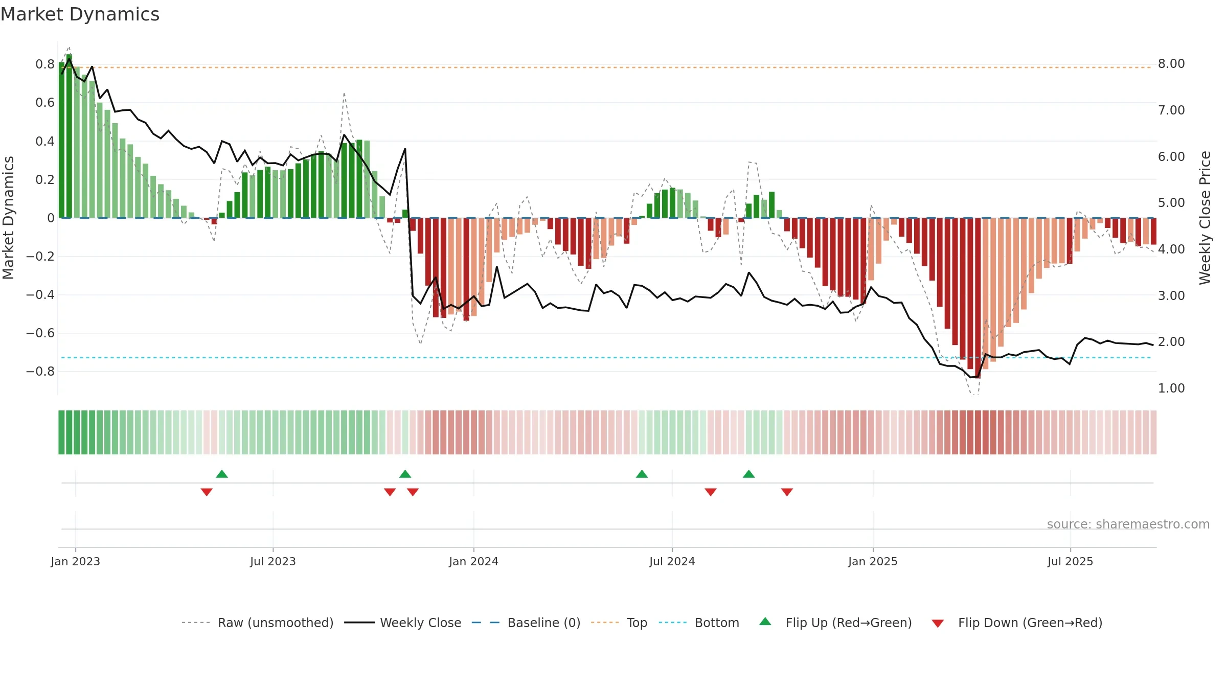Toggle the Weekly Close legend entry
The image size is (1227, 690).
tap(403, 623)
